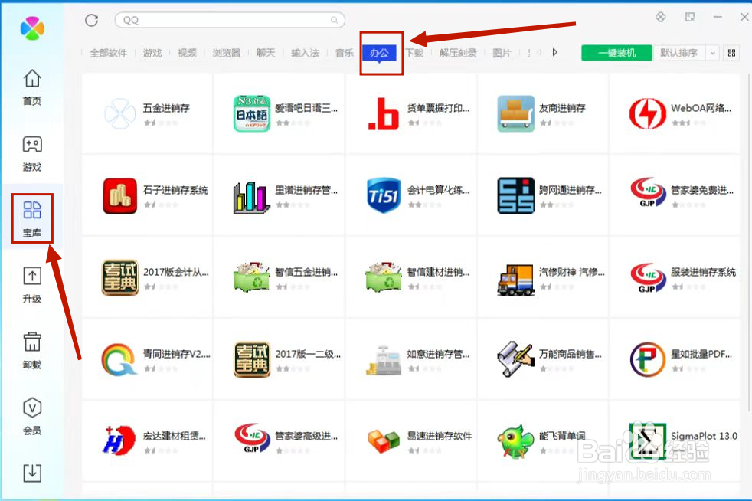Open the 首页 home page in sidebar
The height and width of the screenshot is (501, 752).
point(32,87)
